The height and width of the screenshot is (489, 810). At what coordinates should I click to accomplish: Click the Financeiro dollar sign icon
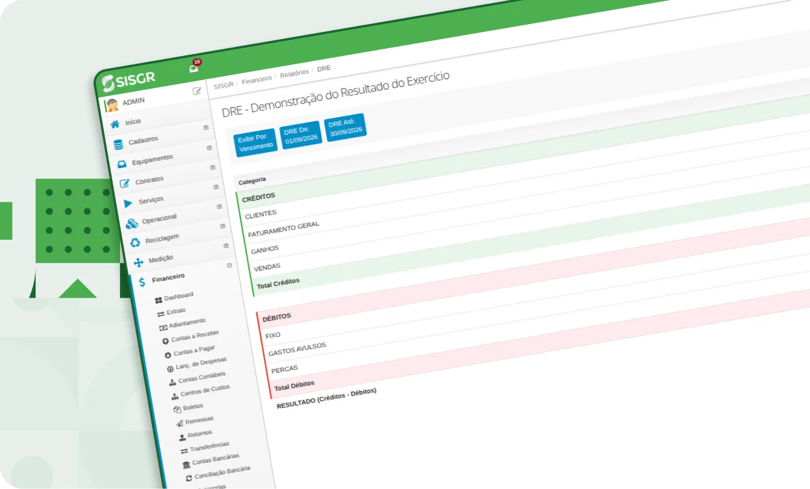pos(142,282)
